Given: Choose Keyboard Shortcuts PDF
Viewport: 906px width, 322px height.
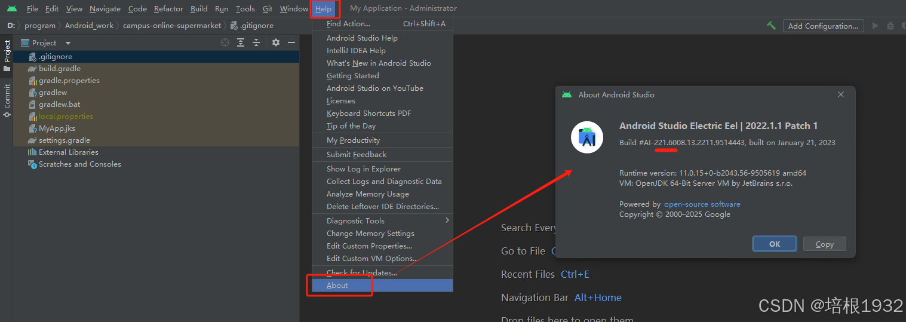Looking at the screenshot, I should coord(382,113).
